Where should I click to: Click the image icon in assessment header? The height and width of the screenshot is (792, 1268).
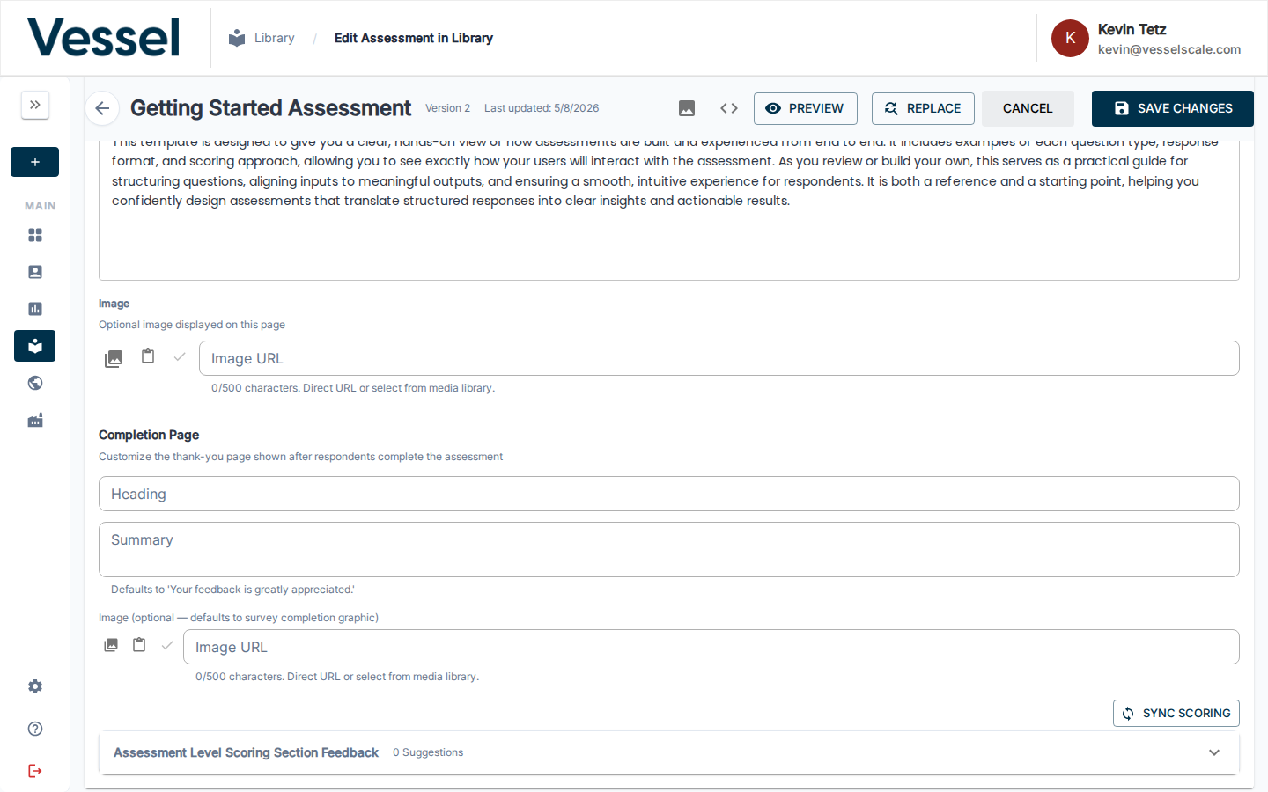(x=687, y=108)
